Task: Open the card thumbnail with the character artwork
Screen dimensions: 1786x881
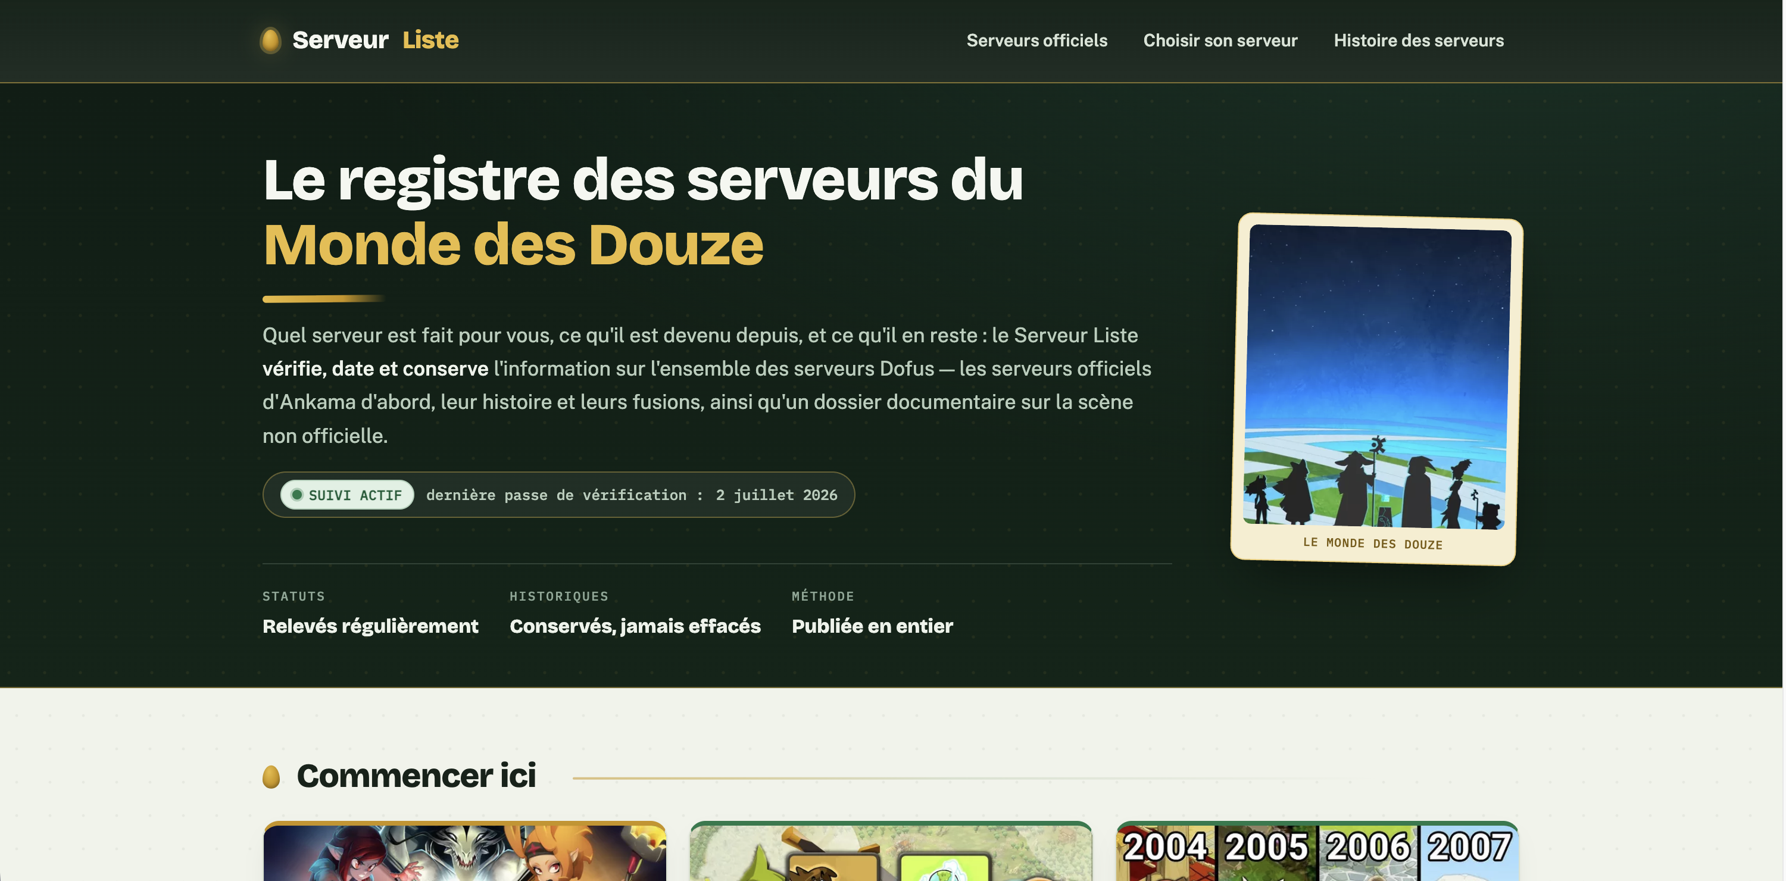Action: coord(464,852)
